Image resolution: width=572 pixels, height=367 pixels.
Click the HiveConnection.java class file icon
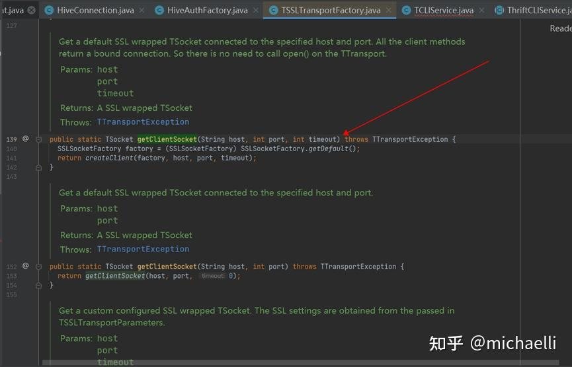click(50, 10)
